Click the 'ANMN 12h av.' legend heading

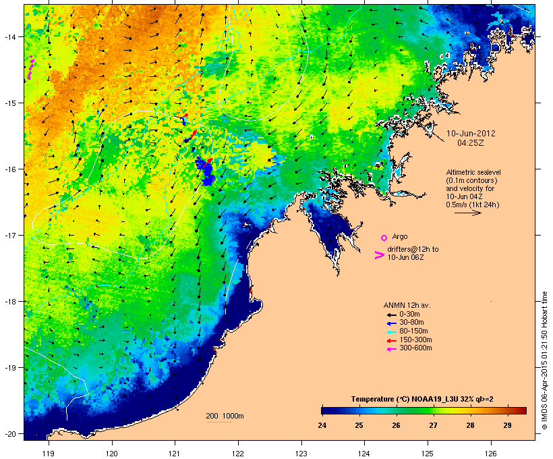[x=407, y=305]
